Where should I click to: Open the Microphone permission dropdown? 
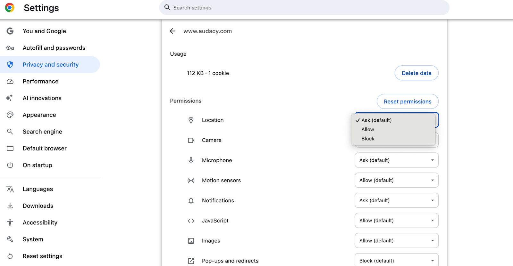396,160
